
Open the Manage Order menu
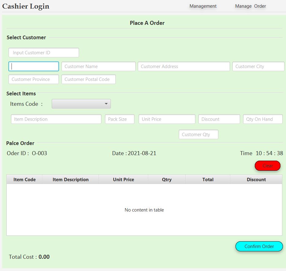coord(250,6)
